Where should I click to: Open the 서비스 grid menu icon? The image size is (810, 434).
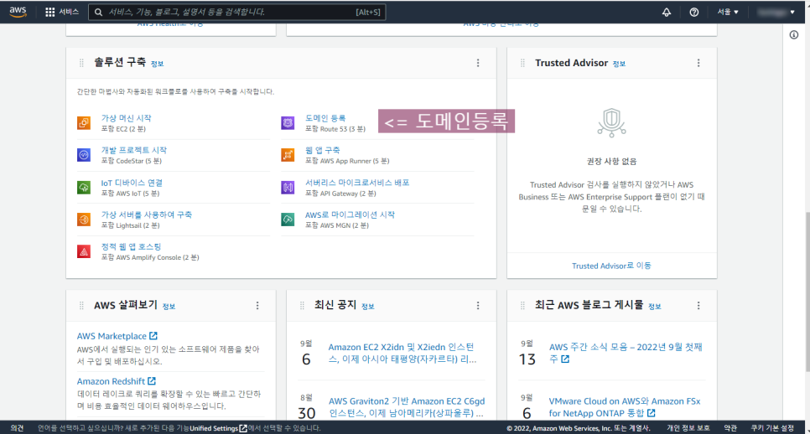pos(49,12)
